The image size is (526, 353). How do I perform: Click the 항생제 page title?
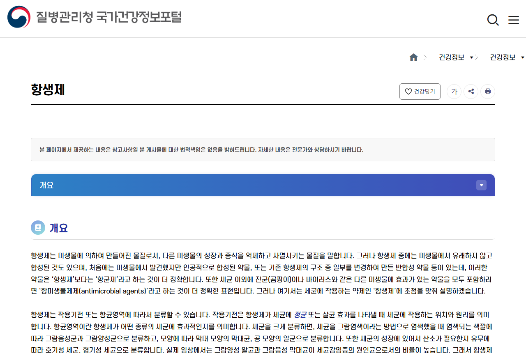coord(48,89)
